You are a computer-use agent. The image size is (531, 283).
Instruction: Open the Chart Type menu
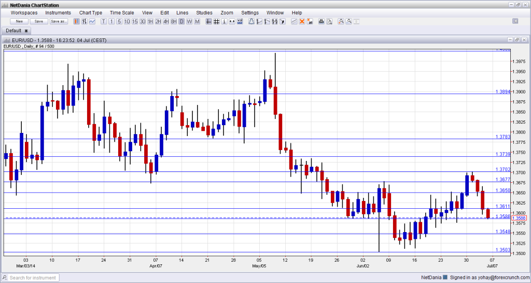pos(90,13)
